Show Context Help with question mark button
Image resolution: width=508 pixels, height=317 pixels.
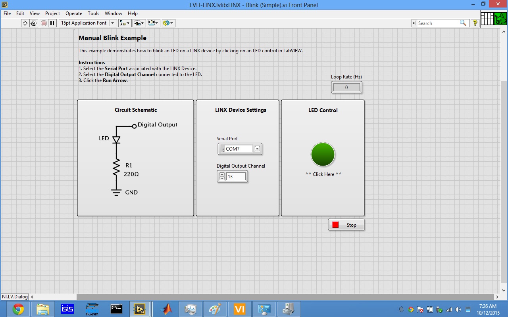coord(475,23)
